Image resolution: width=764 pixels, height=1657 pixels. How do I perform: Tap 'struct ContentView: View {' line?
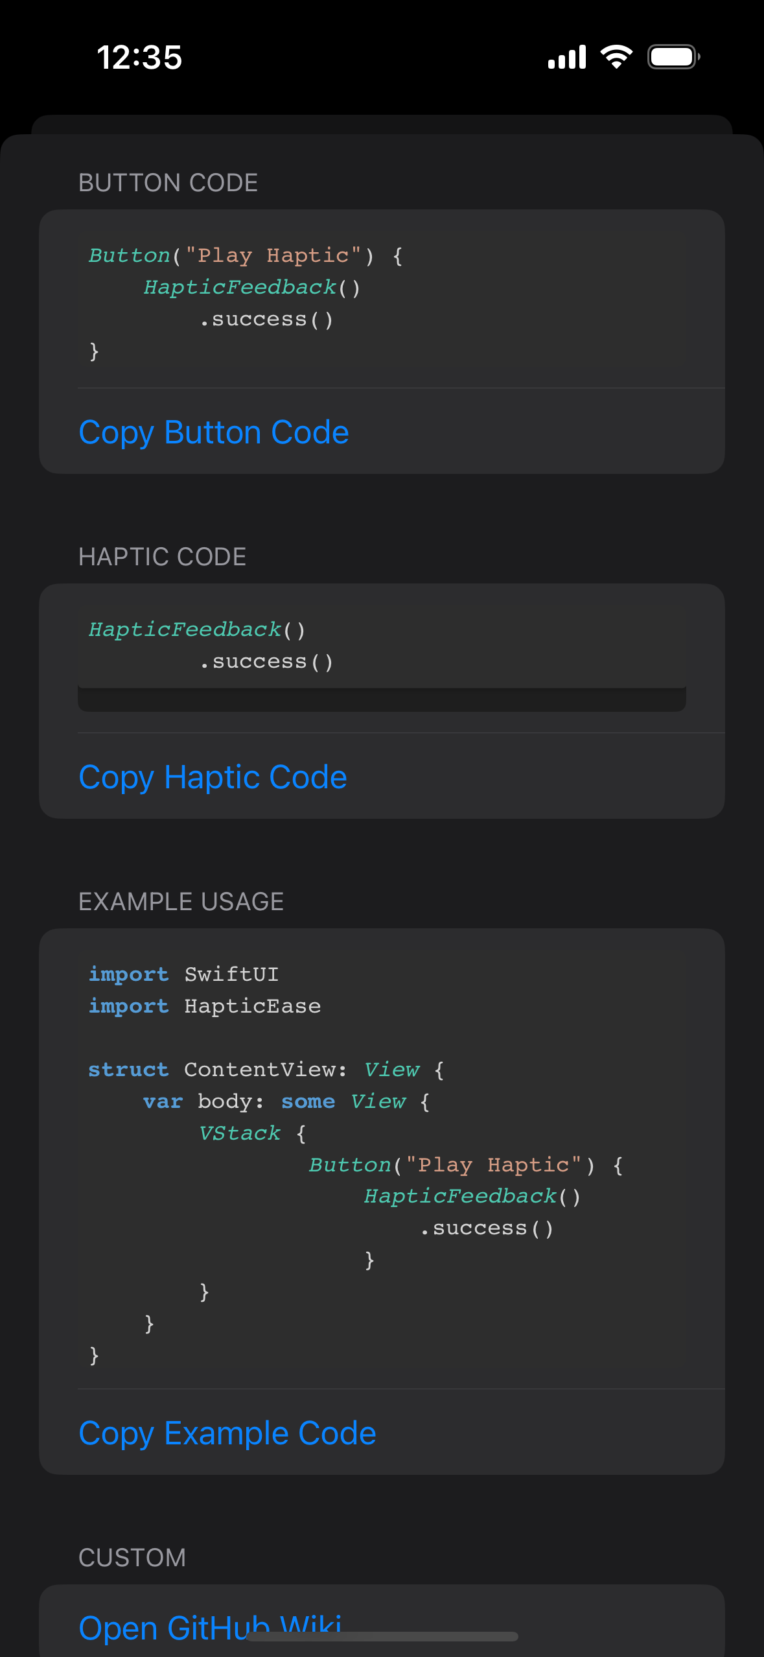coord(266,1070)
